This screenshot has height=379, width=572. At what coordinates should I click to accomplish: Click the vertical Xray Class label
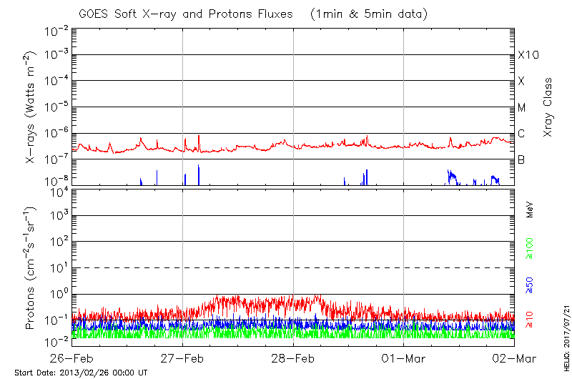click(548, 107)
